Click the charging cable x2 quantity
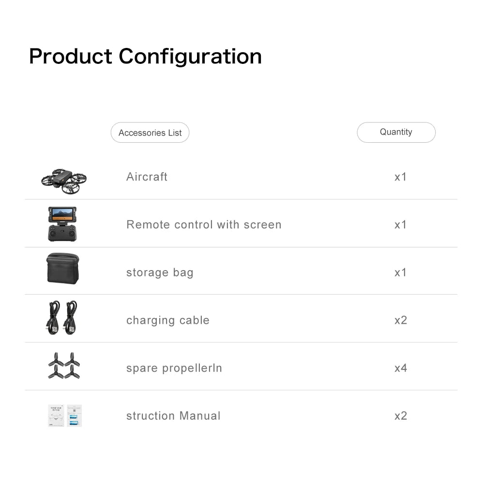Screen dimensions: 484x484 coord(400,320)
